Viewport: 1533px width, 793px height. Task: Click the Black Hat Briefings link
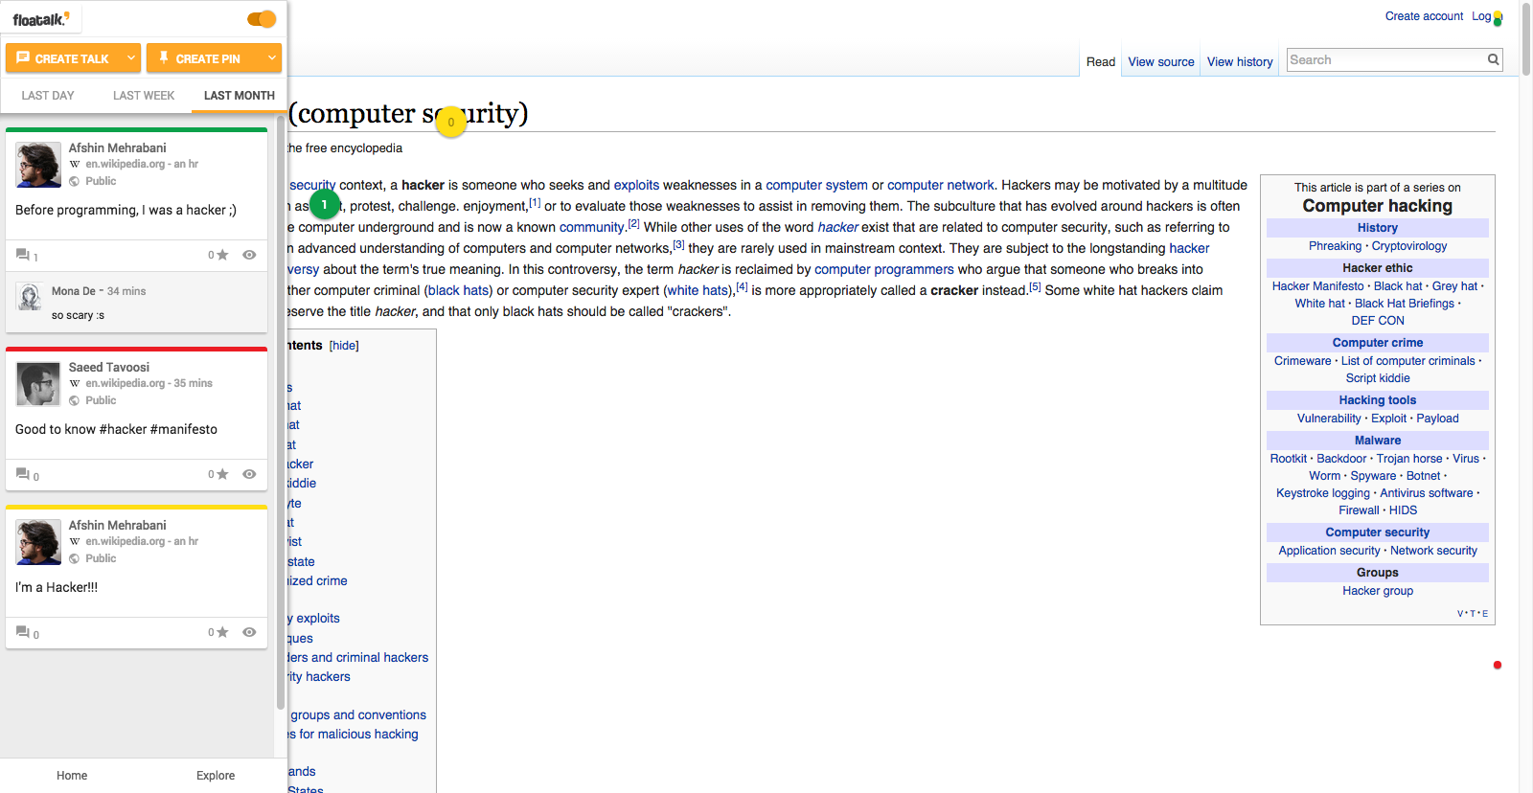(x=1405, y=304)
